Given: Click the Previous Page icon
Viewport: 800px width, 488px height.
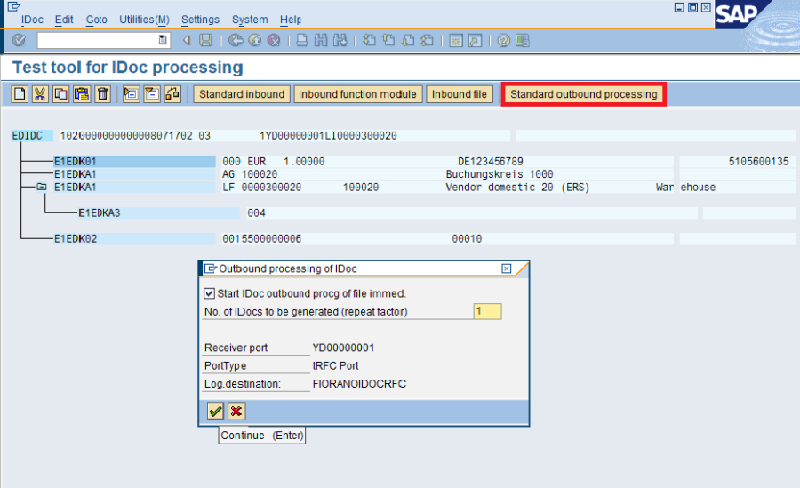Looking at the screenshot, I should (x=388, y=40).
